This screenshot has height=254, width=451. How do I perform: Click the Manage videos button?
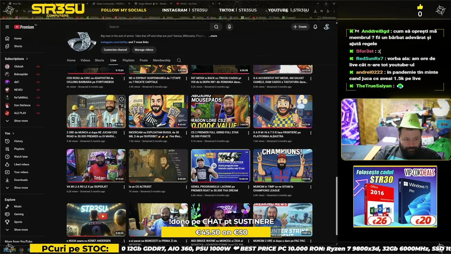(144, 50)
